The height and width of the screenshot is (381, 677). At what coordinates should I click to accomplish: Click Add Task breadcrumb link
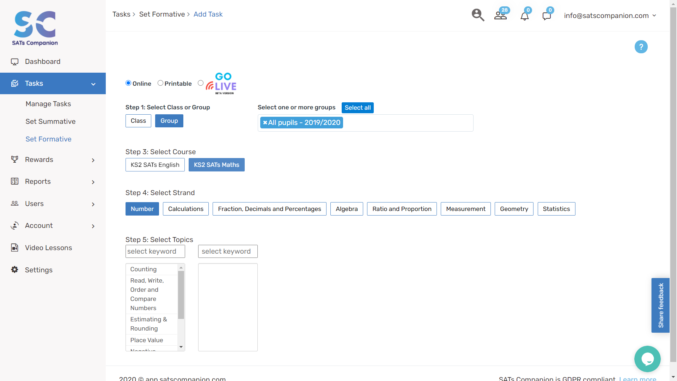208,14
